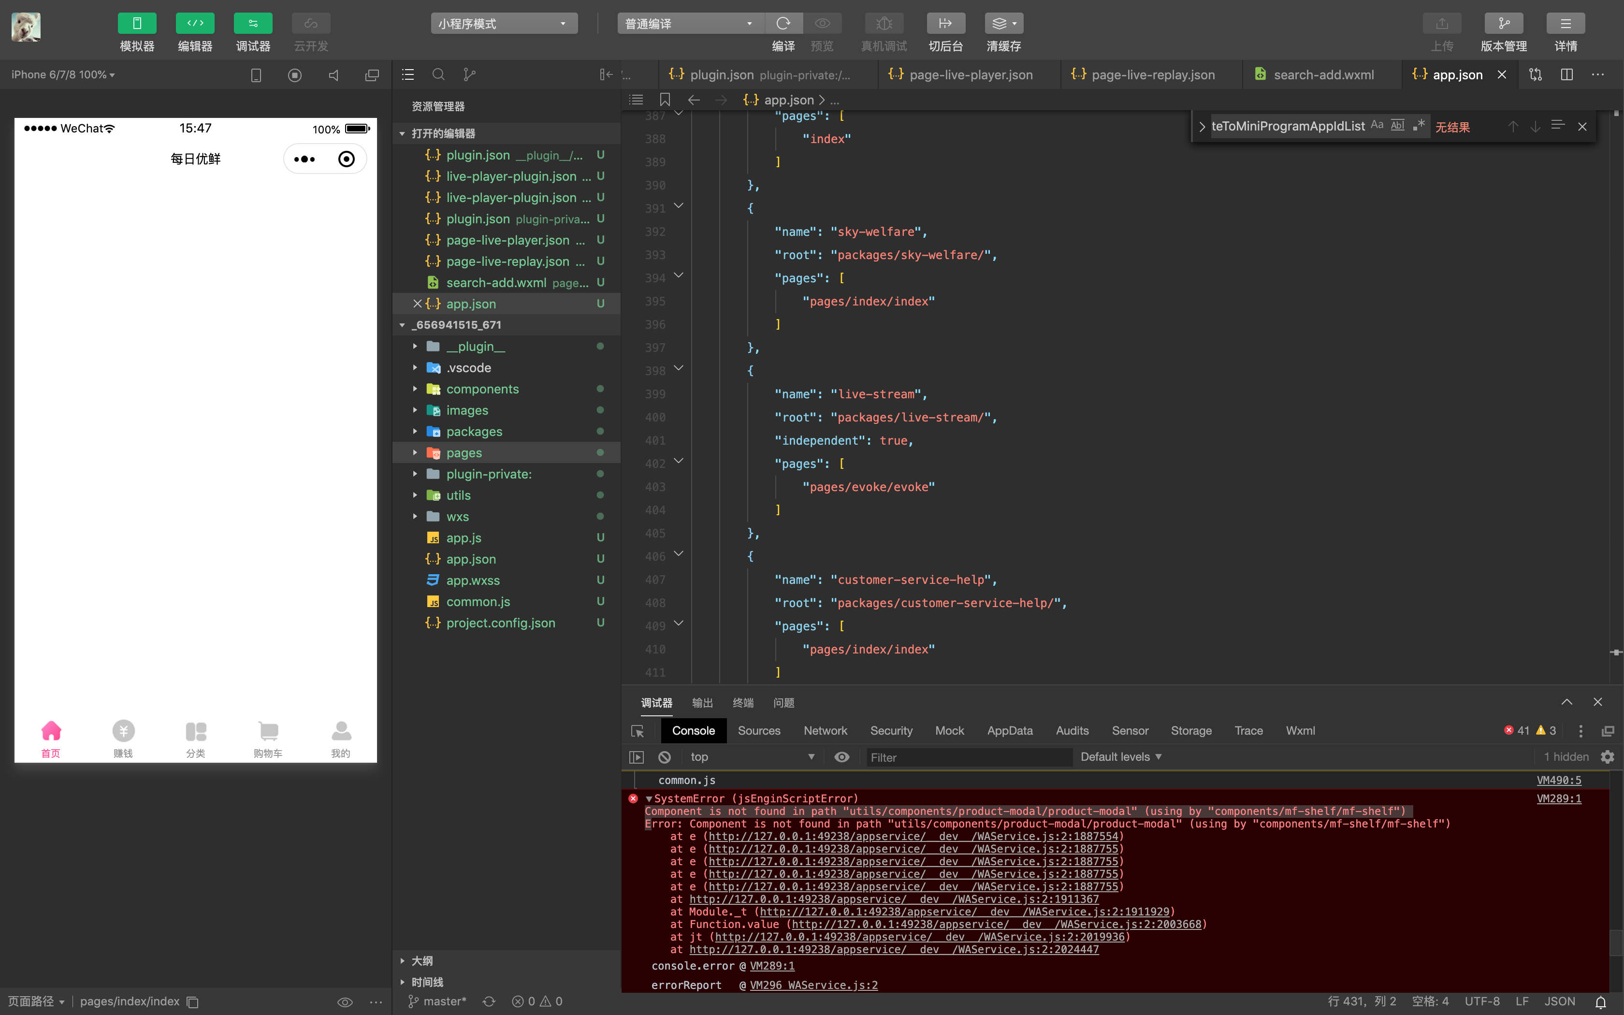Open the VM289:1 error source link

click(1559, 798)
